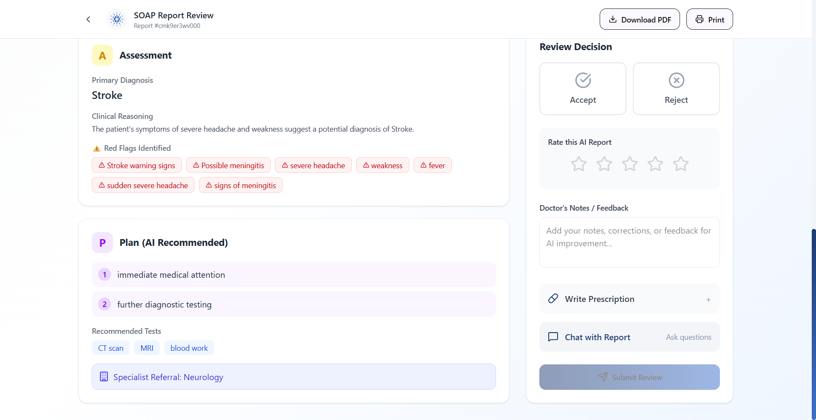Click the Doctor's Notes feedback text area

click(629, 242)
